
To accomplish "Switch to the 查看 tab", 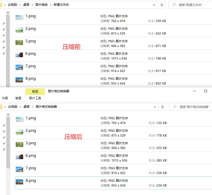I will click(x=18, y=98).
